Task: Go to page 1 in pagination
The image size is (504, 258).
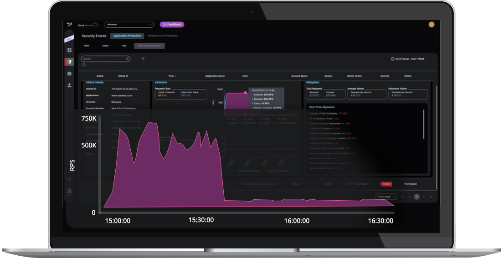Action: [417, 197]
